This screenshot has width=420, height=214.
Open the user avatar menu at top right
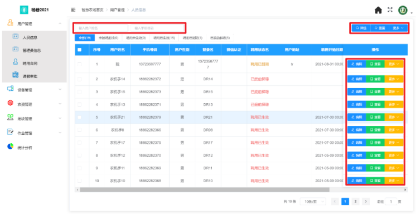click(x=403, y=10)
